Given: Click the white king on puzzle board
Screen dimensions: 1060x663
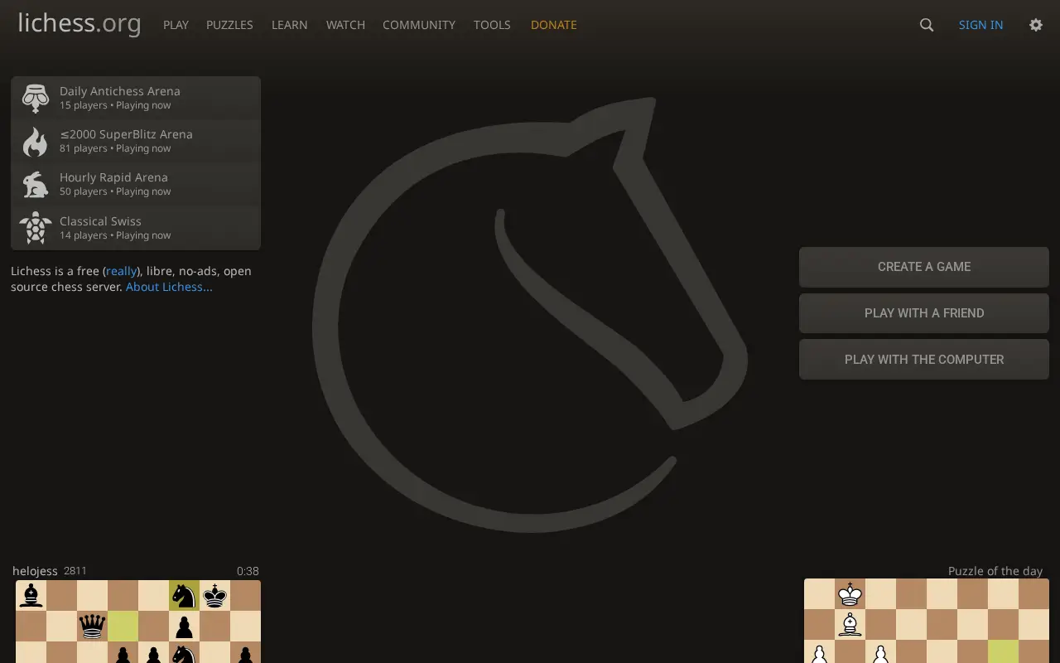Looking at the screenshot, I should point(850,594).
